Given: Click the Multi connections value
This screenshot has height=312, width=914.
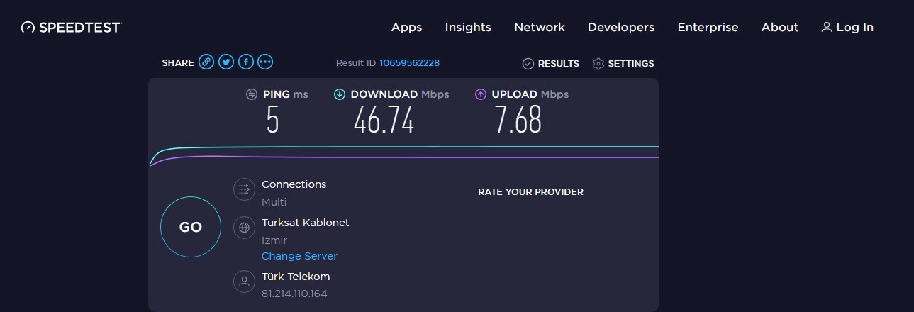Looking at the screenshot, I should tap(274, 202).
